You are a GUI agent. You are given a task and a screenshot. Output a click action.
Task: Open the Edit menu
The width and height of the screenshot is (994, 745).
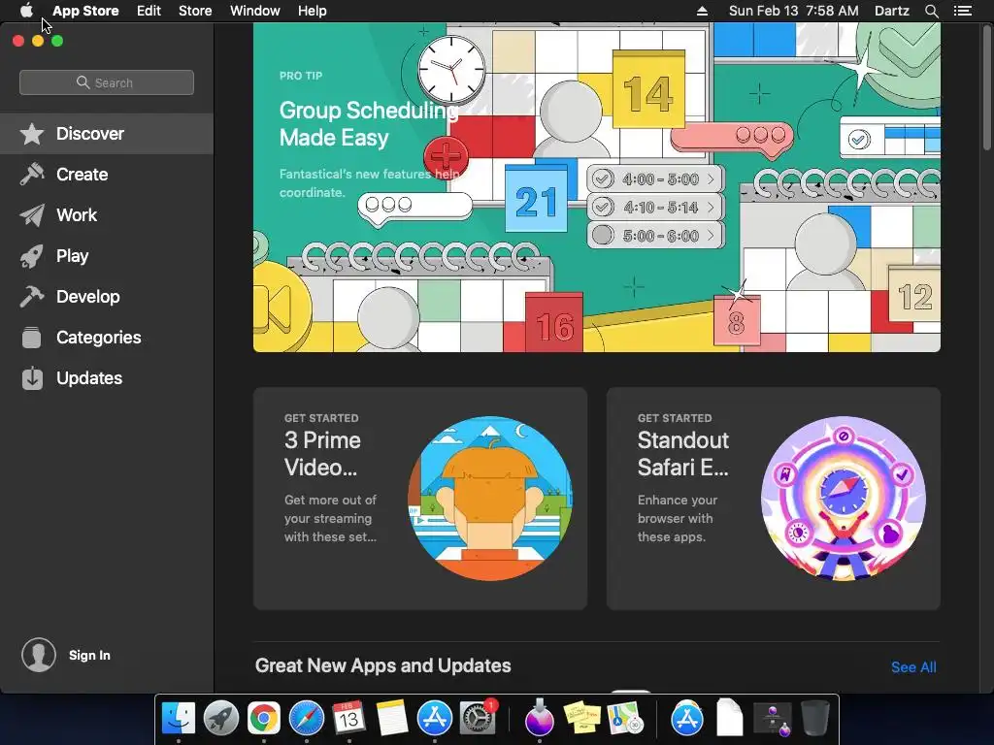click(149, 11)
